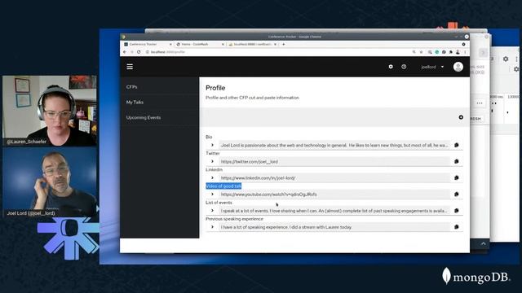Copy the Video of good talk URL
Screen dimensions: 522x293
click(x=457, y=194)
